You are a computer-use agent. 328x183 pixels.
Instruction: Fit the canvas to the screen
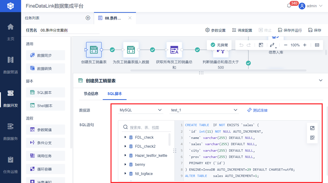point(261,45)
